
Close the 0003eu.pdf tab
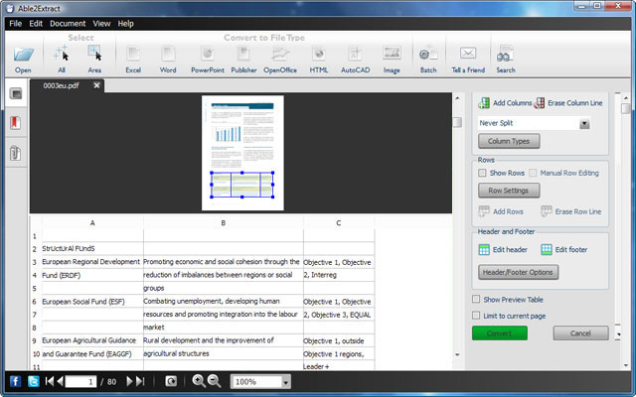click(96, 85)
